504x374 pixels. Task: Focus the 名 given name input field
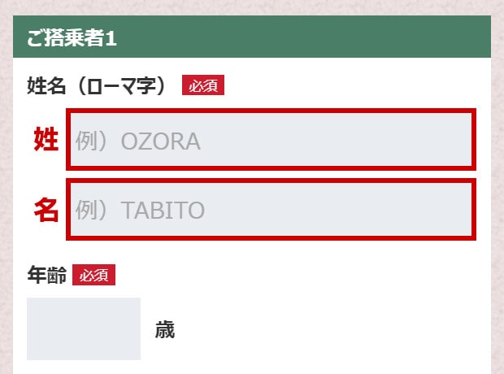point(271,211)
